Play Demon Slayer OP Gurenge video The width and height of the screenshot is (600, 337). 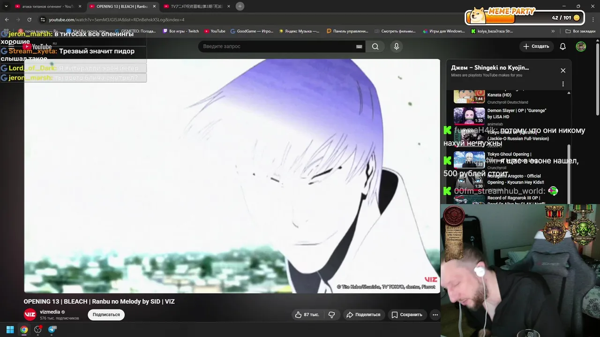pos(509,116)
